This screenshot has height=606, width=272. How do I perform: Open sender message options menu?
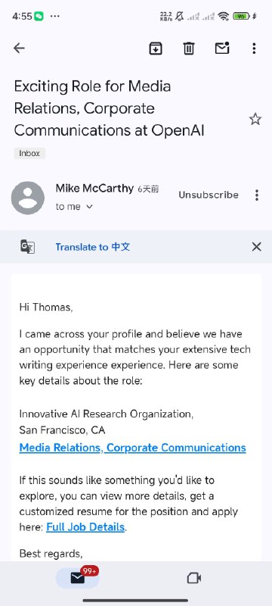[257, 195]
